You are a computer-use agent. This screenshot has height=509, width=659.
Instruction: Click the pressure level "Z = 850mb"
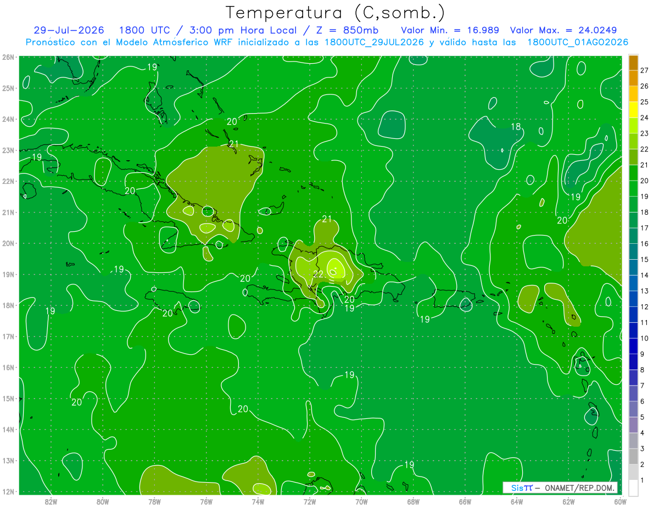click(x=348, y=30)
